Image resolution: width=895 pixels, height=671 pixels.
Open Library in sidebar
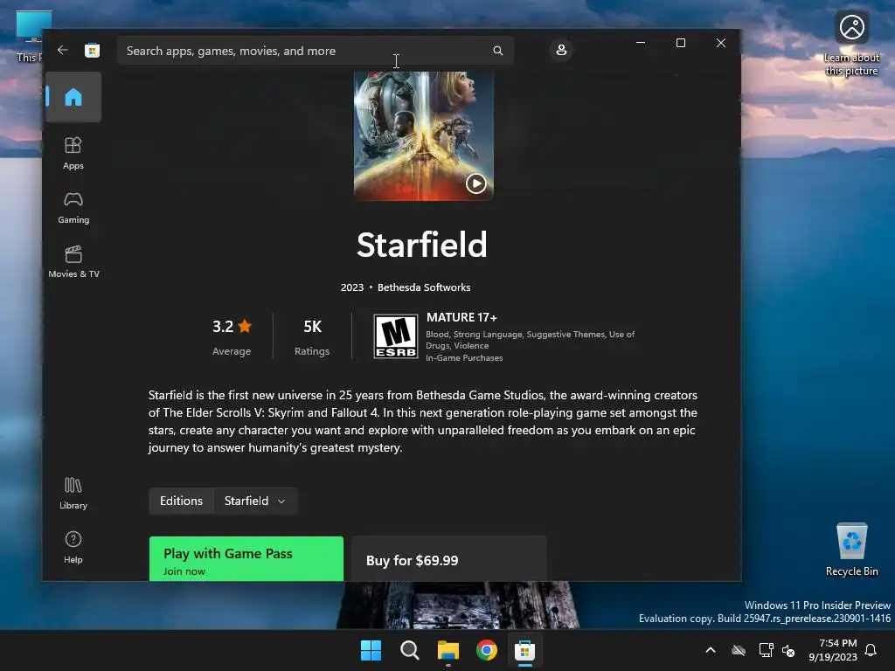[73, 494]
